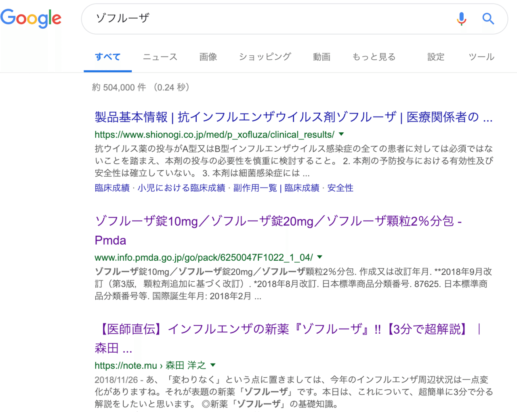517x412 pixels.
Task: Select the すべて tab
Action: point(107,57)
